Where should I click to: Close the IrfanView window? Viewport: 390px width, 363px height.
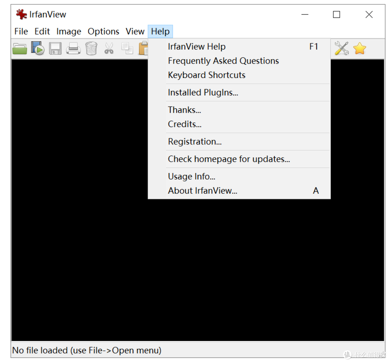coord(369,14)
